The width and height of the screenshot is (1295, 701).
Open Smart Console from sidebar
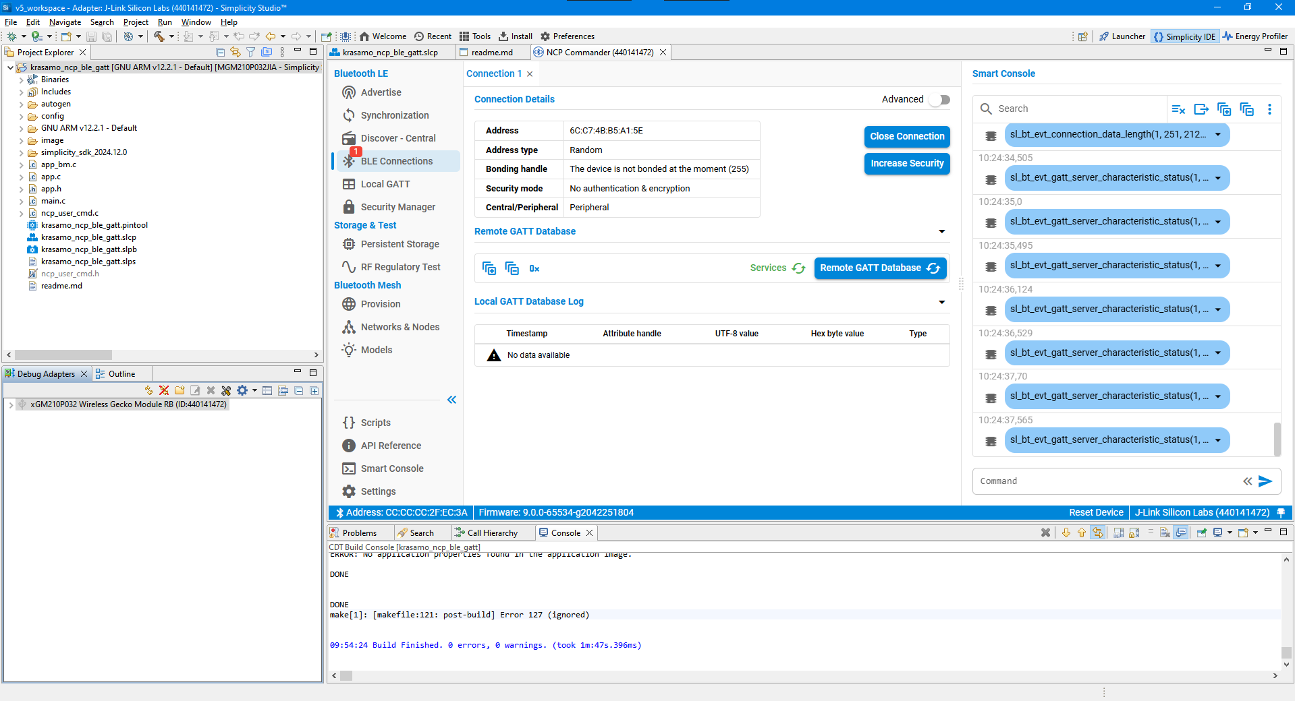tap(391, 468)
